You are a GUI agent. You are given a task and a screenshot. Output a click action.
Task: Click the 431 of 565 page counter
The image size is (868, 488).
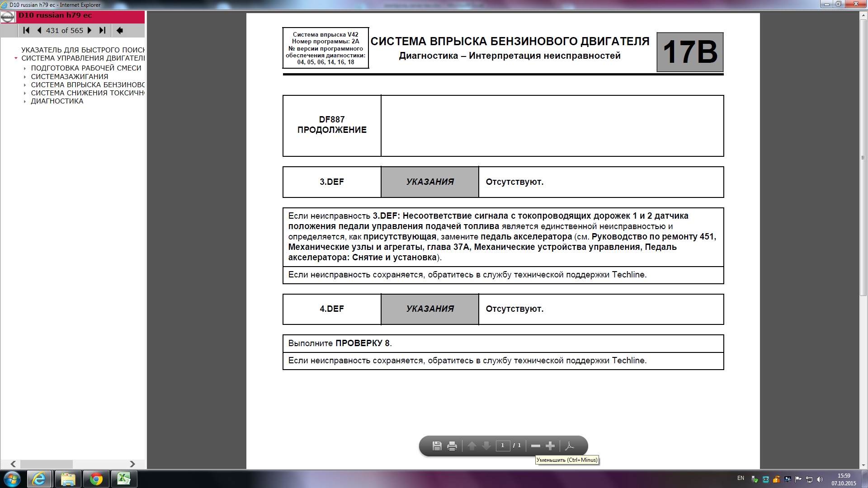(x=65, y=30)
